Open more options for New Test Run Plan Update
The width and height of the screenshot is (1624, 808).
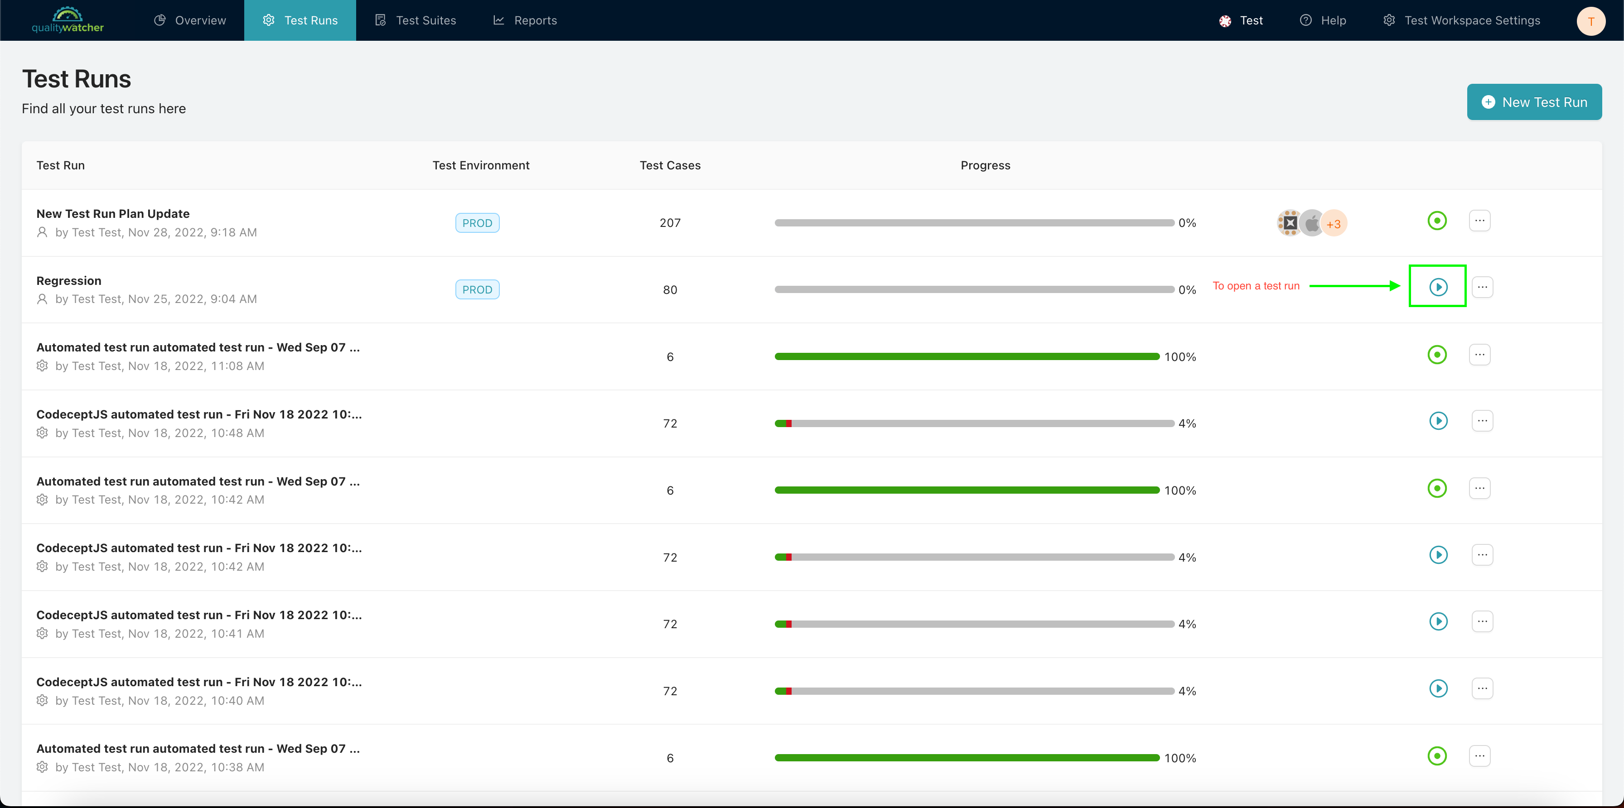click(1479, 221)
